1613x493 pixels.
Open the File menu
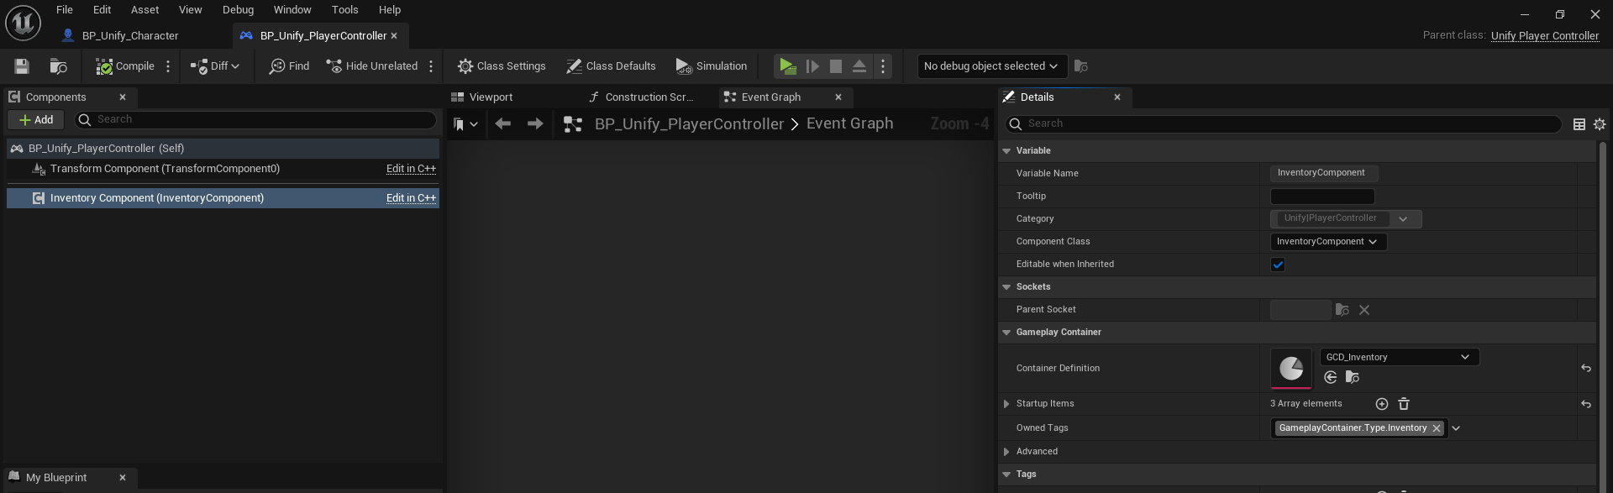(65, 10)
